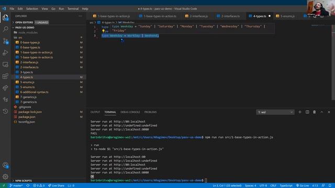Click the feedback icon in status bar

pyautogui.click(x=323, y=185)
